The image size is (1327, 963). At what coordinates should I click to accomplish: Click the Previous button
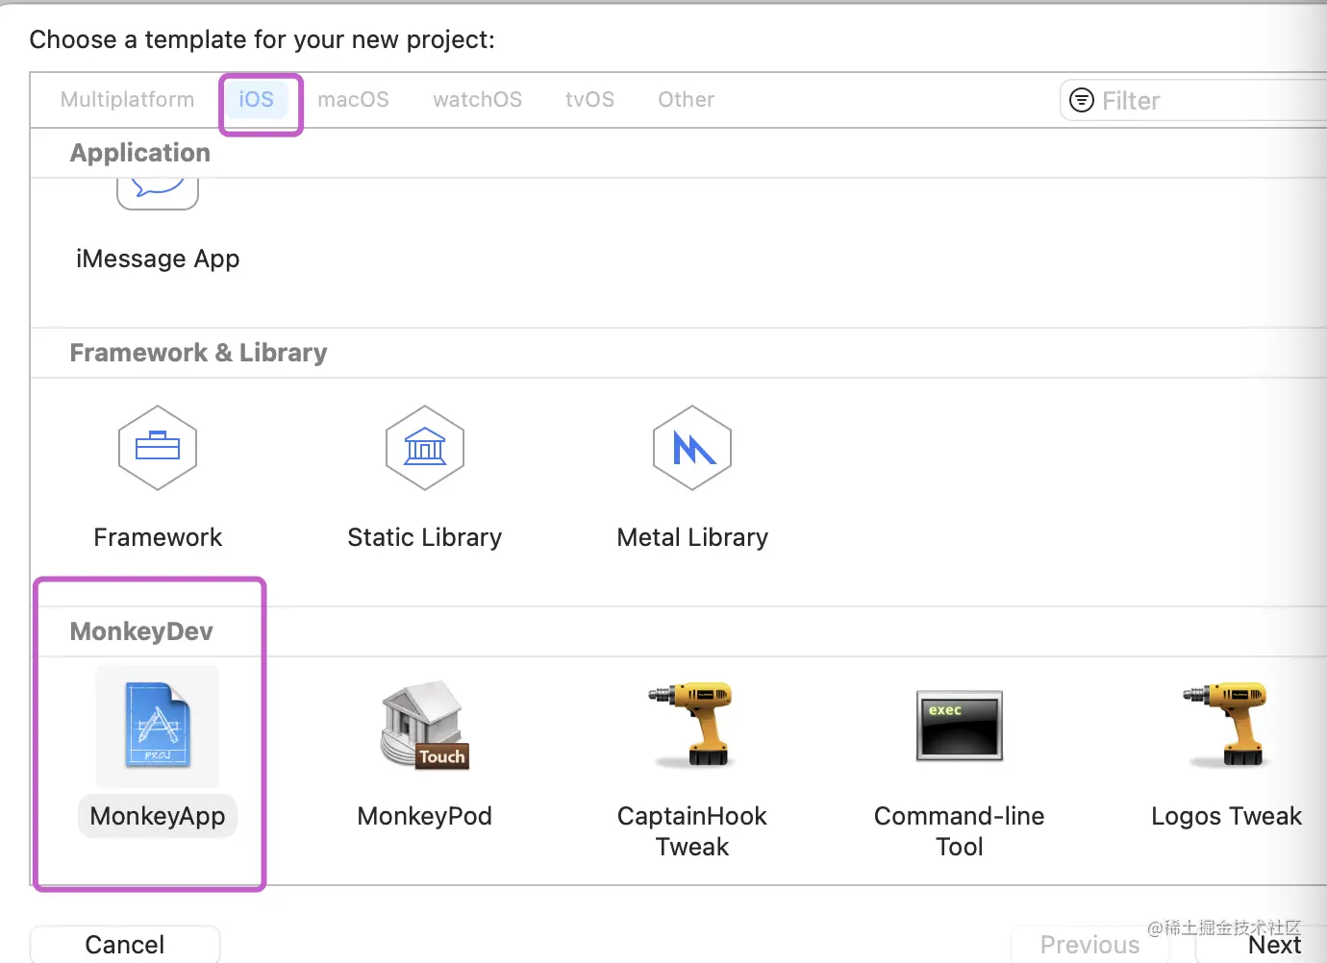click(1090, 944)
